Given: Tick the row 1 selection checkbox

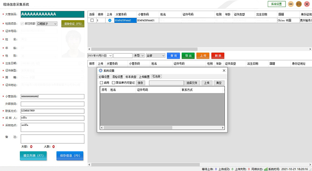Looking at the screenshot, I should point(92,20).
